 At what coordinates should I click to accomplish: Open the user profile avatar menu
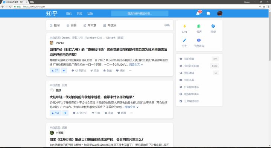[x=220, y=14]
